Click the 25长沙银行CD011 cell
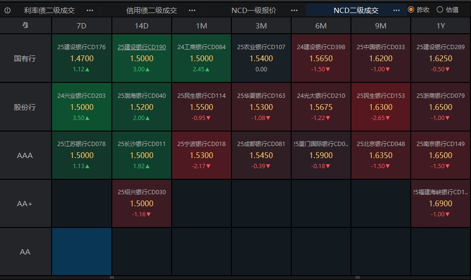 [x=141, y=155]
